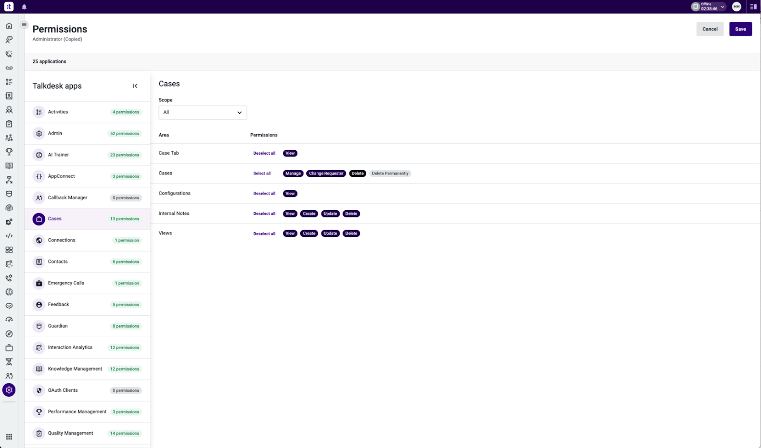
Task: Select the AI Trainer app
Action: 88,155
